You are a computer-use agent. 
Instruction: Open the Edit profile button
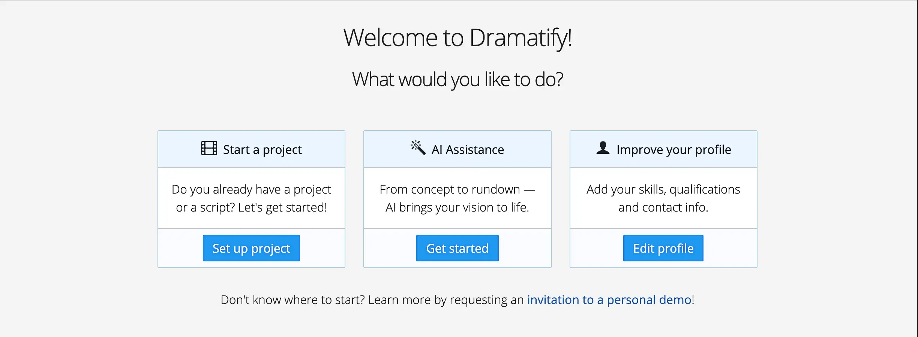click(x=663, y=248)
